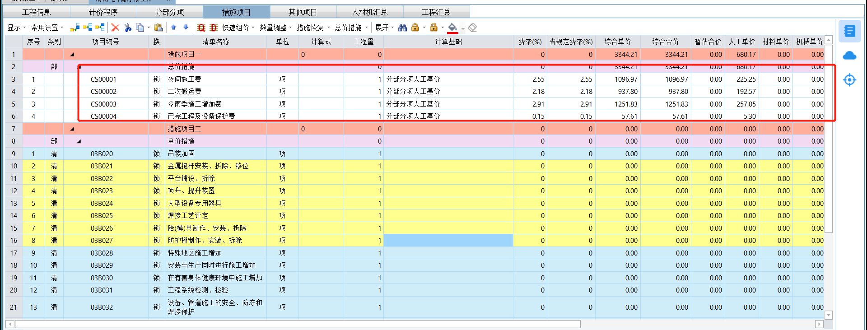Switch to the 分部分项 tab
The width and height of the screenshot is (867, 330).
coord(170,12)
